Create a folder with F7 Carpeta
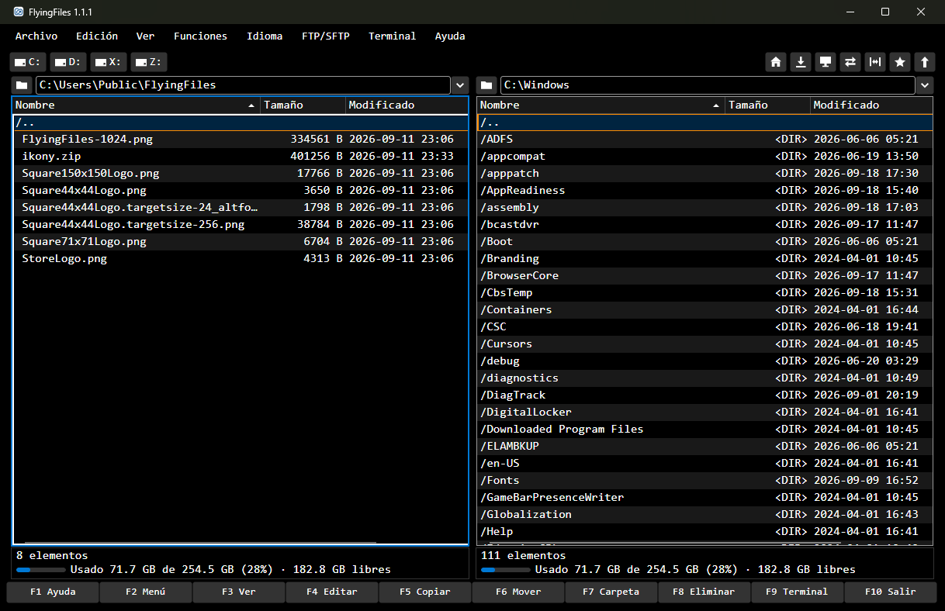The image size is (945, 611). tap(611, 592)
